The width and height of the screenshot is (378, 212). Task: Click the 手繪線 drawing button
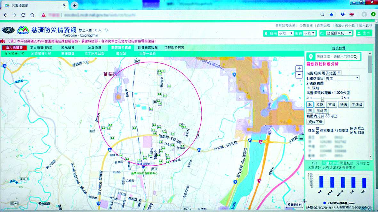point(357,105)
